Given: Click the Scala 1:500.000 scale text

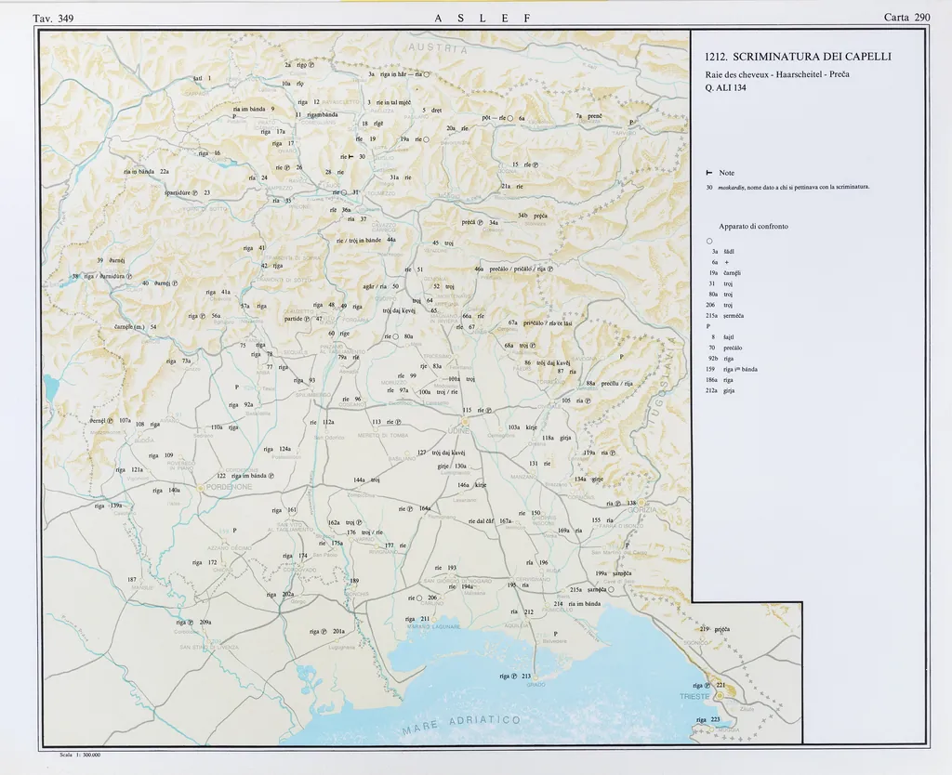Looking at the screenshot, I should [x=79, y=755].
